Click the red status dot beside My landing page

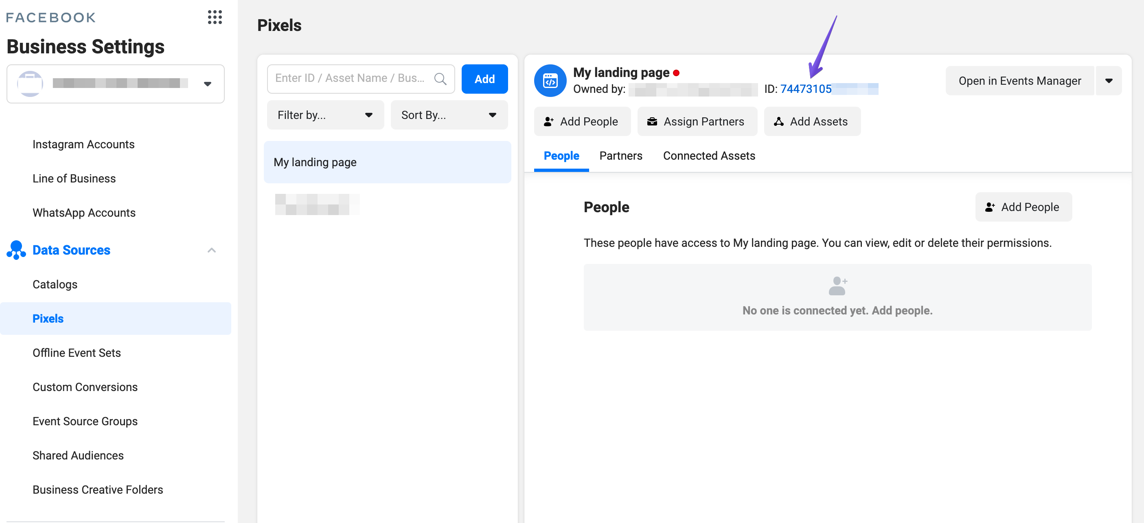tap(676, 73)
